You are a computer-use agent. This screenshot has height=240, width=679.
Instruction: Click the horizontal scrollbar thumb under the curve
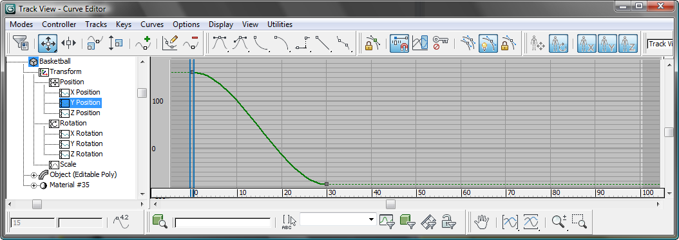[390, 204]
